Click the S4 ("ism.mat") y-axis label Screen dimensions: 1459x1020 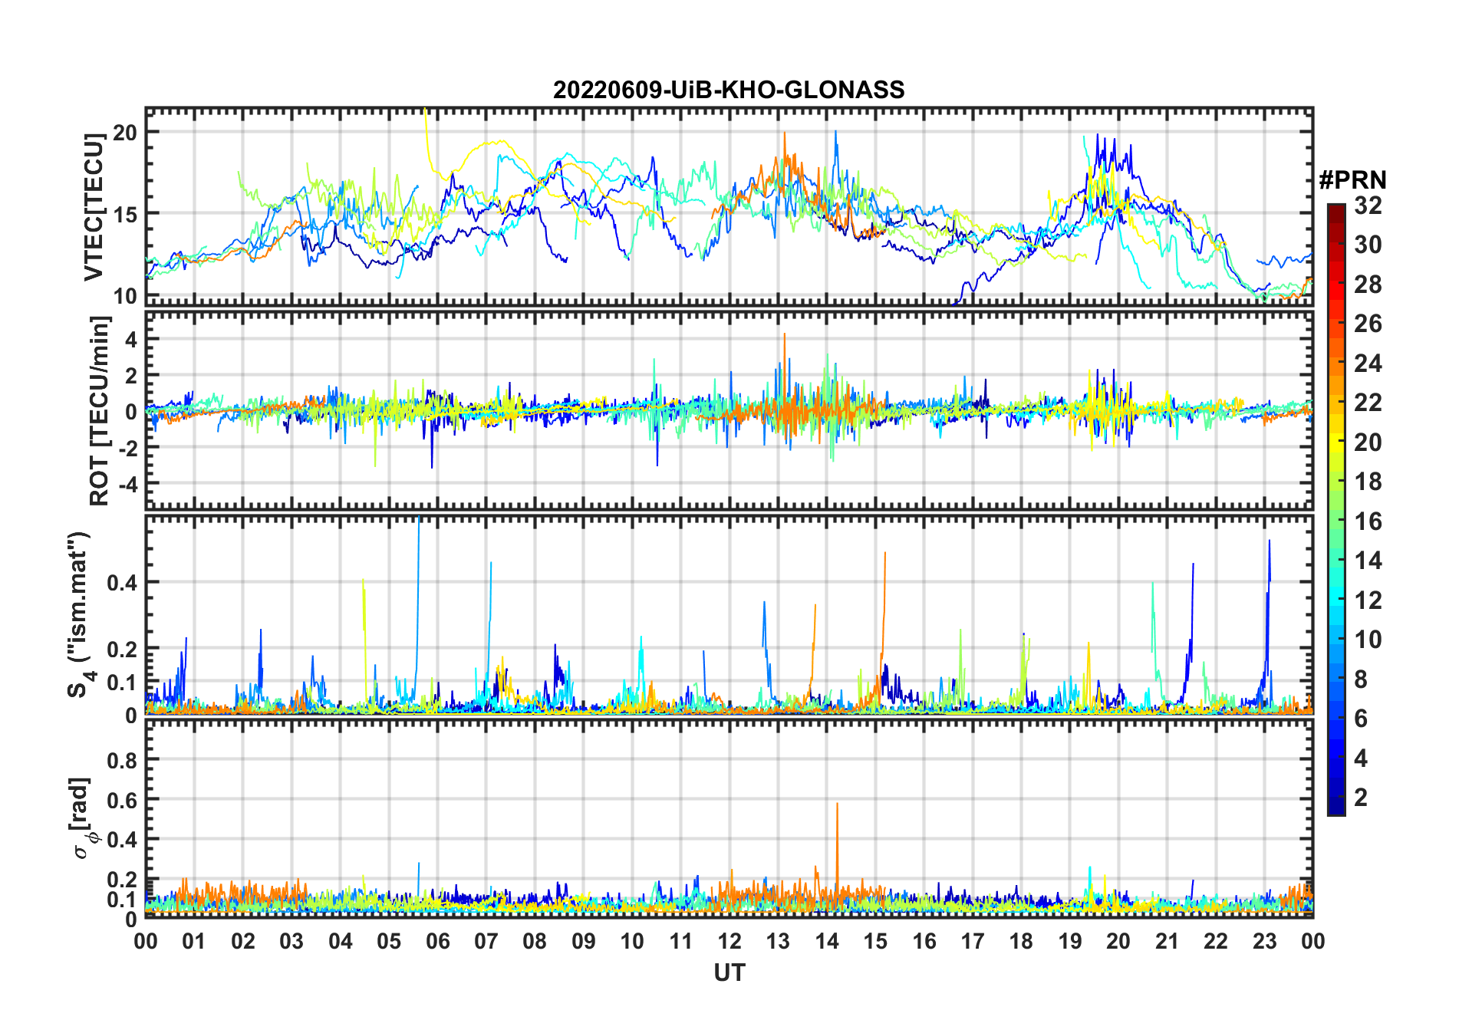[x=79, y=614]
